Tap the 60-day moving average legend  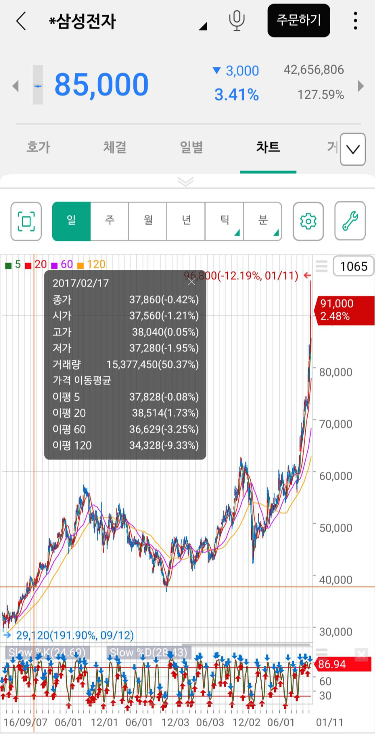(x=62, y=264)
